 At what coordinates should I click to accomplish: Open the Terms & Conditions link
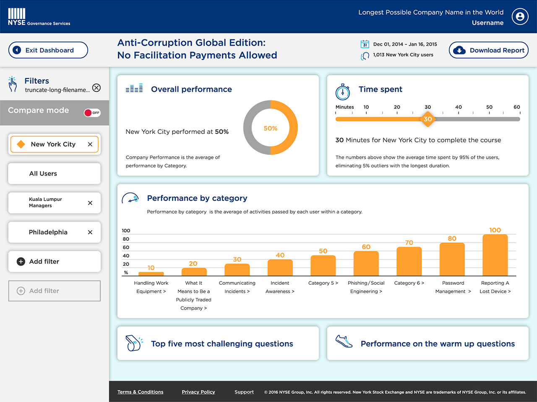140,392
